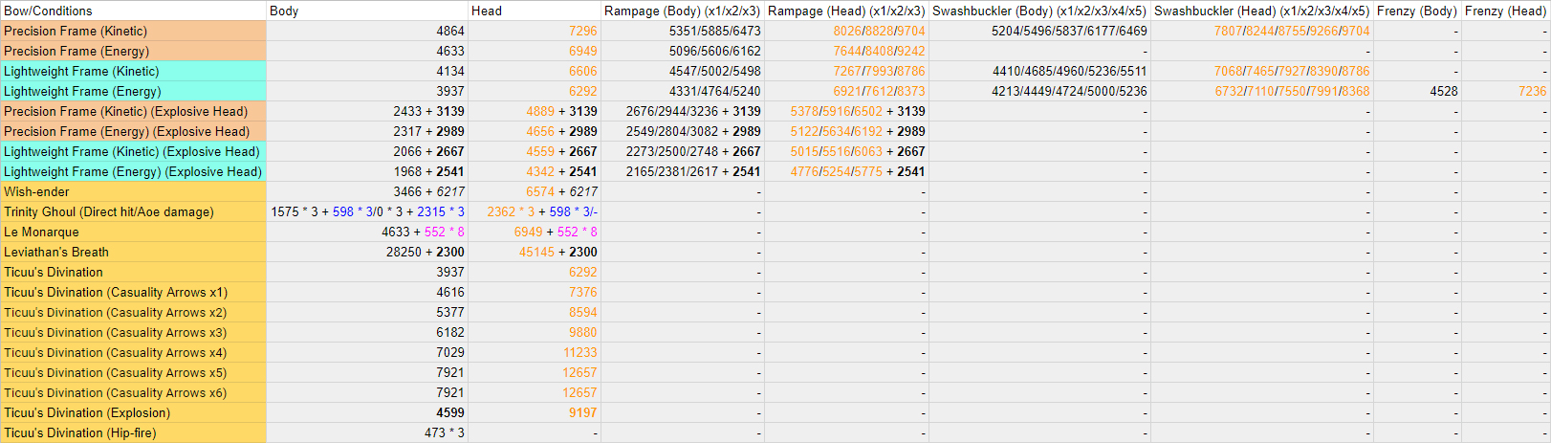Click the Leviathan's Breath row label

[x=133, y=252]
